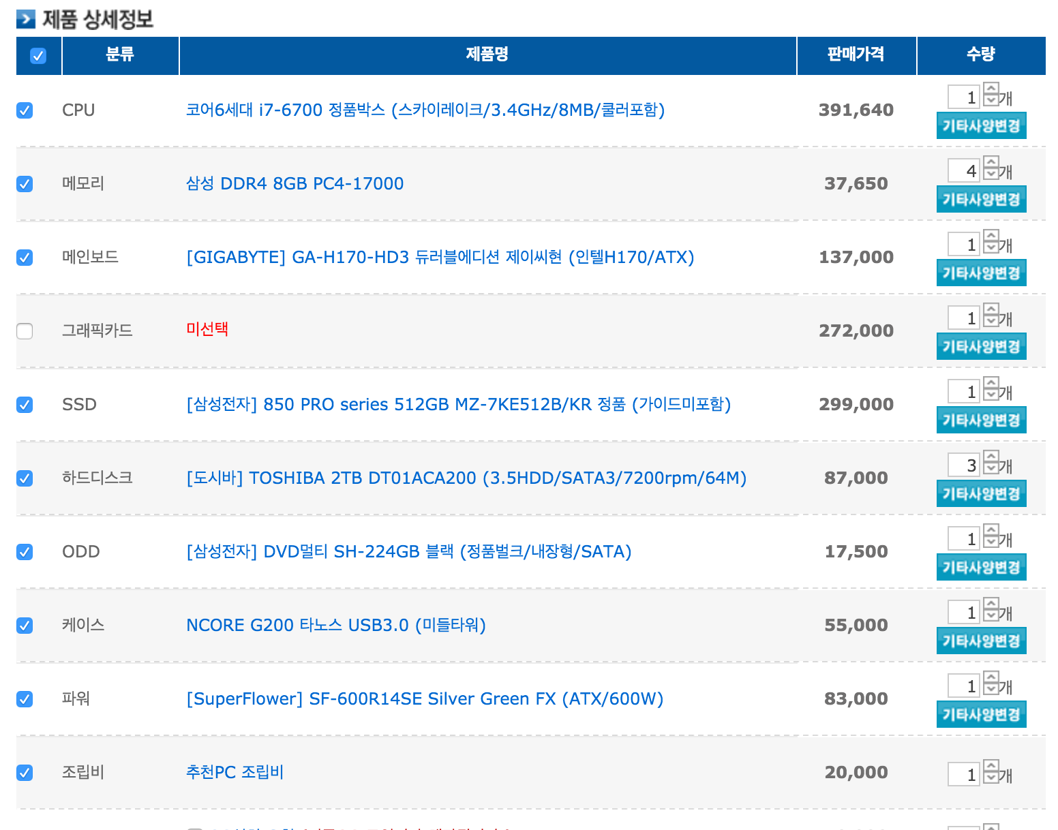The image size is (1058, 830).
Task: Click 기타사양변경 button for 케이스 row
Action: 981,641
